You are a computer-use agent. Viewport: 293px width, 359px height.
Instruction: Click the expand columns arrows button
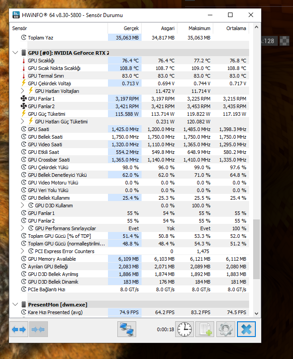19,329
